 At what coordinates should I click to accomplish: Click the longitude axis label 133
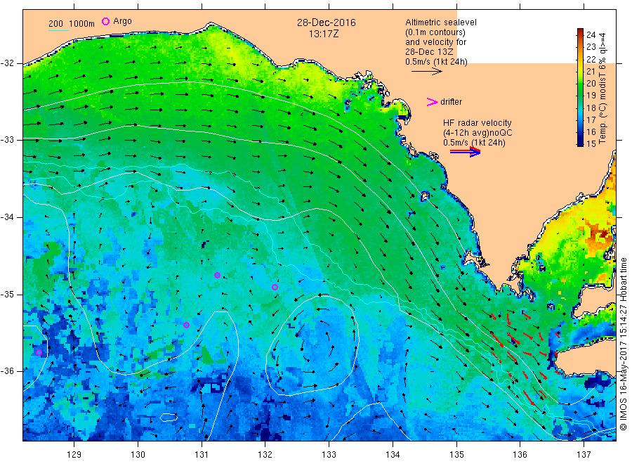329,455
